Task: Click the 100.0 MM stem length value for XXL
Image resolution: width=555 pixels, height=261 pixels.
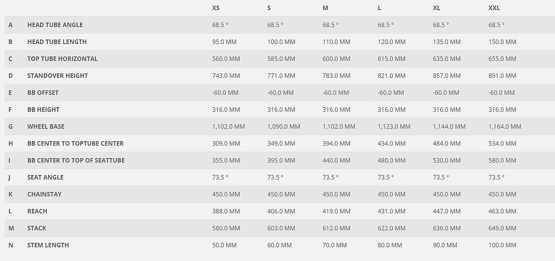Action: point(502,245)
